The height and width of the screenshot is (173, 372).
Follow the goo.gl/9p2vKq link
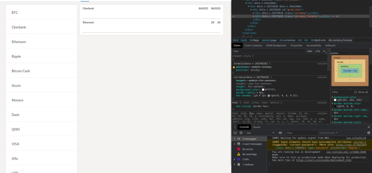point(351,145)
